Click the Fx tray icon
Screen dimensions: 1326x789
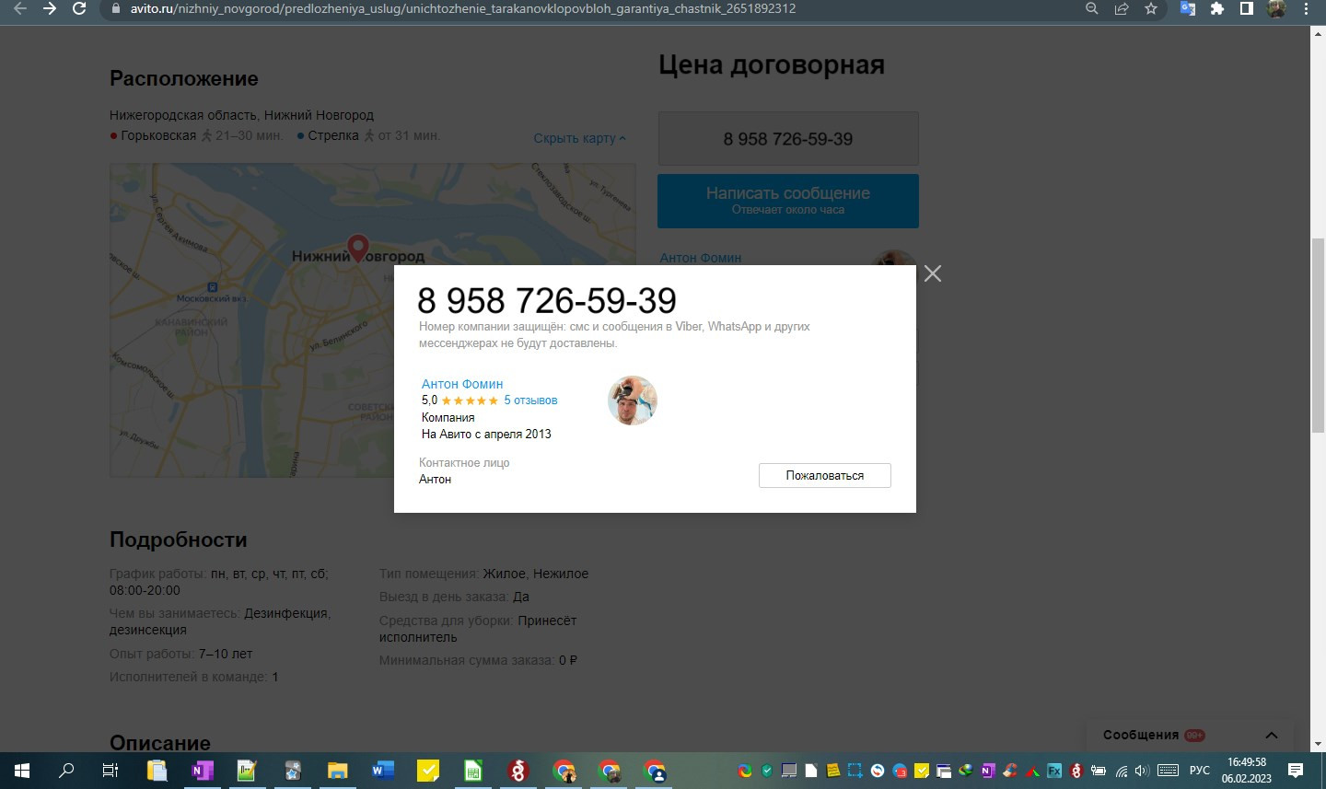(1054, 771)
